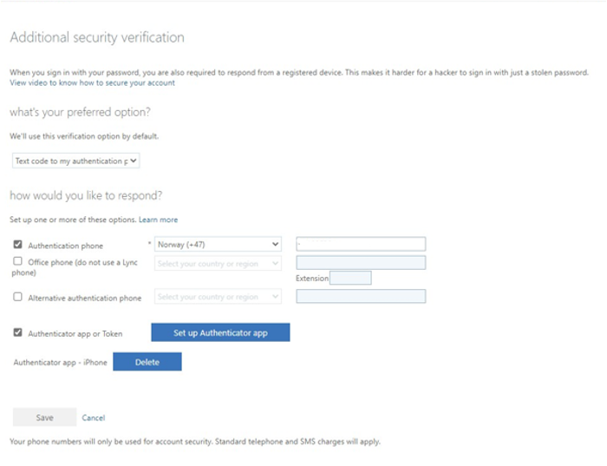Delete the Authenticator app on iPhone
Screen dimensions: 607x466
(x=147, y=362)
